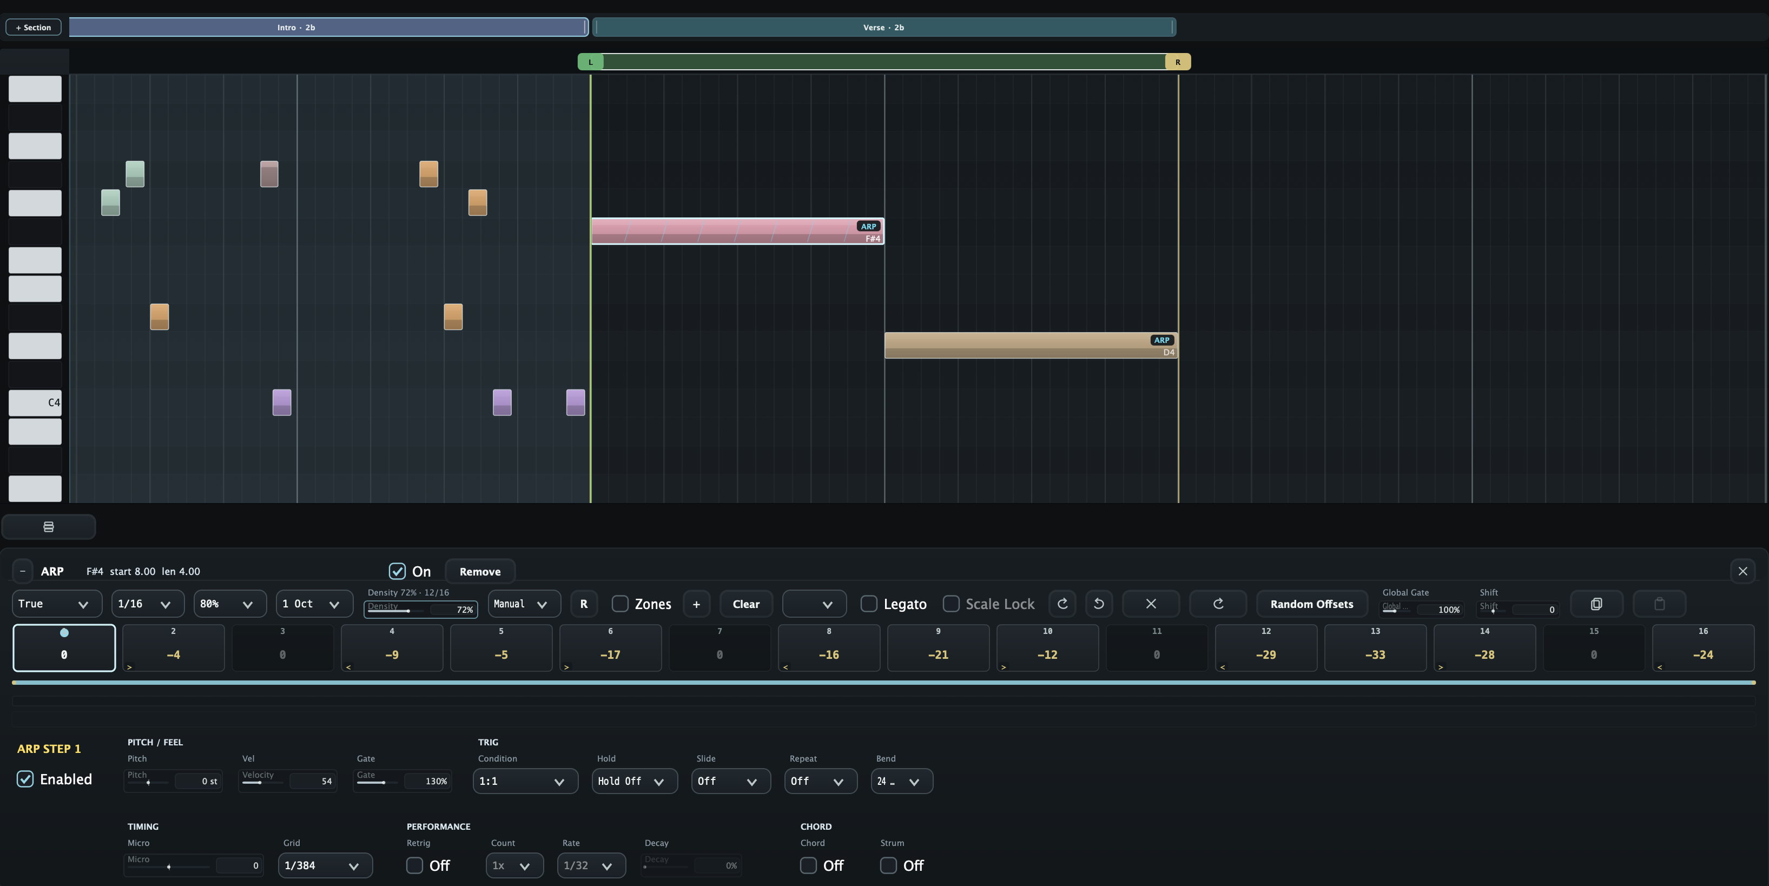This screenshot has width=1769, height=886.
Task: Select arp step 16 with value -24
Action: click(x=1703, y=647)
